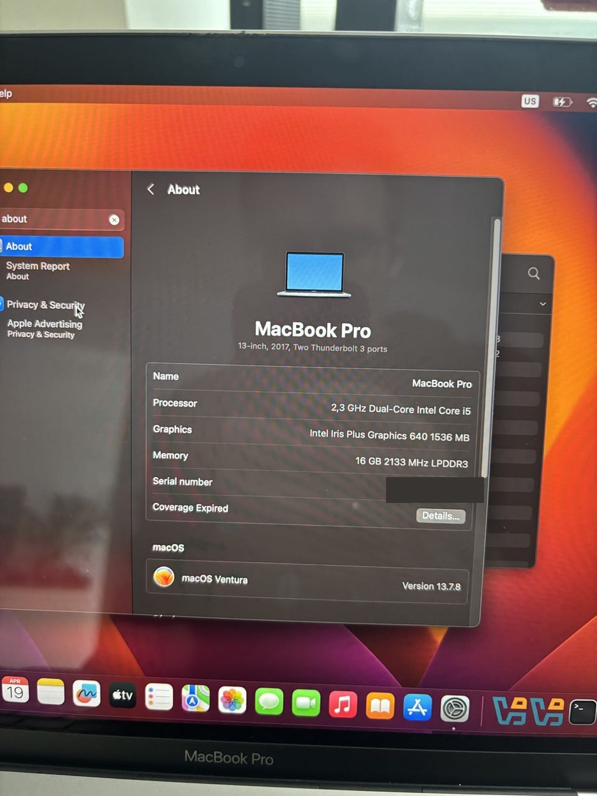Click the first blue-yellow VS icon in Dock

[509, 711]
